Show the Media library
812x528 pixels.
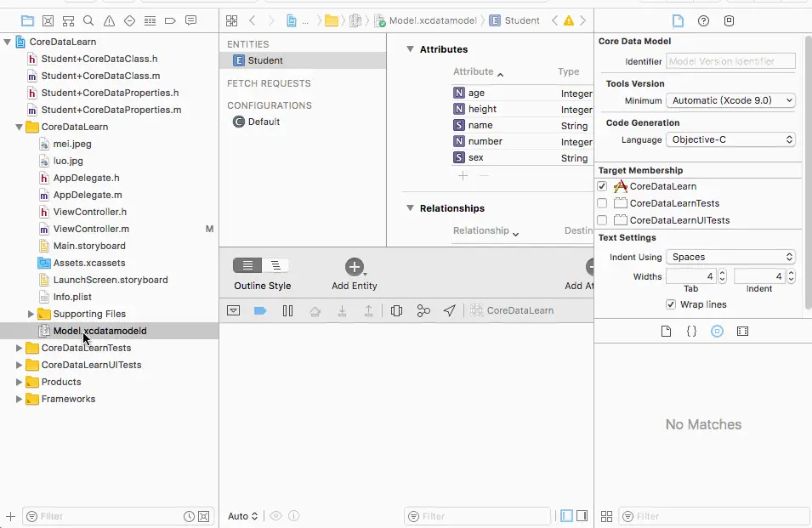(x=742, y=332)
